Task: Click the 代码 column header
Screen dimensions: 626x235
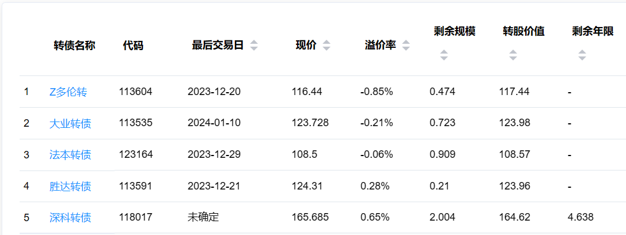Action: pyautogui.click(x=133, y=46)
